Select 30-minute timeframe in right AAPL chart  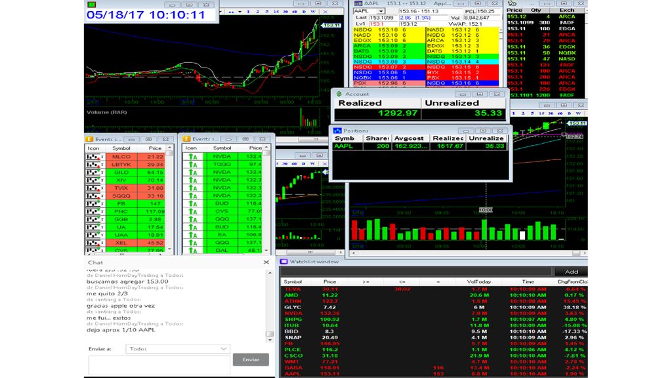551,114
